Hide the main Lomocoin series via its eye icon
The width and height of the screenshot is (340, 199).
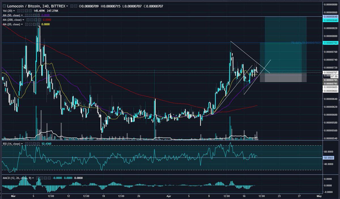[72, 6]
